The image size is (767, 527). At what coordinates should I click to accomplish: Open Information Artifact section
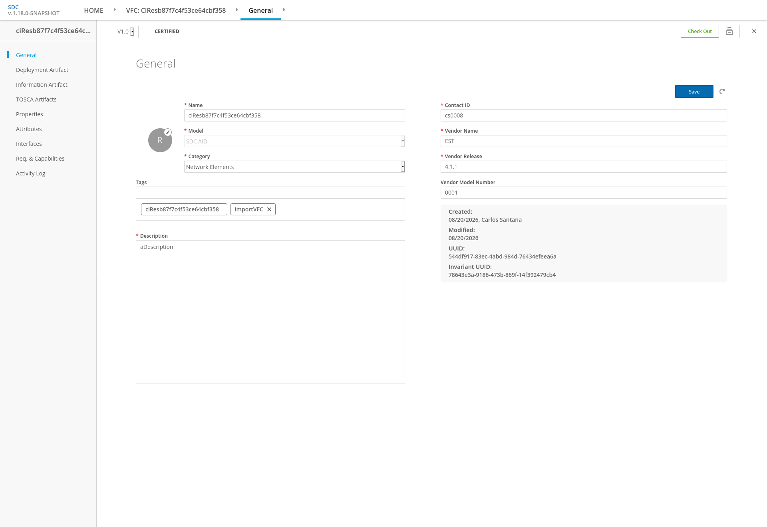[42, 85]
